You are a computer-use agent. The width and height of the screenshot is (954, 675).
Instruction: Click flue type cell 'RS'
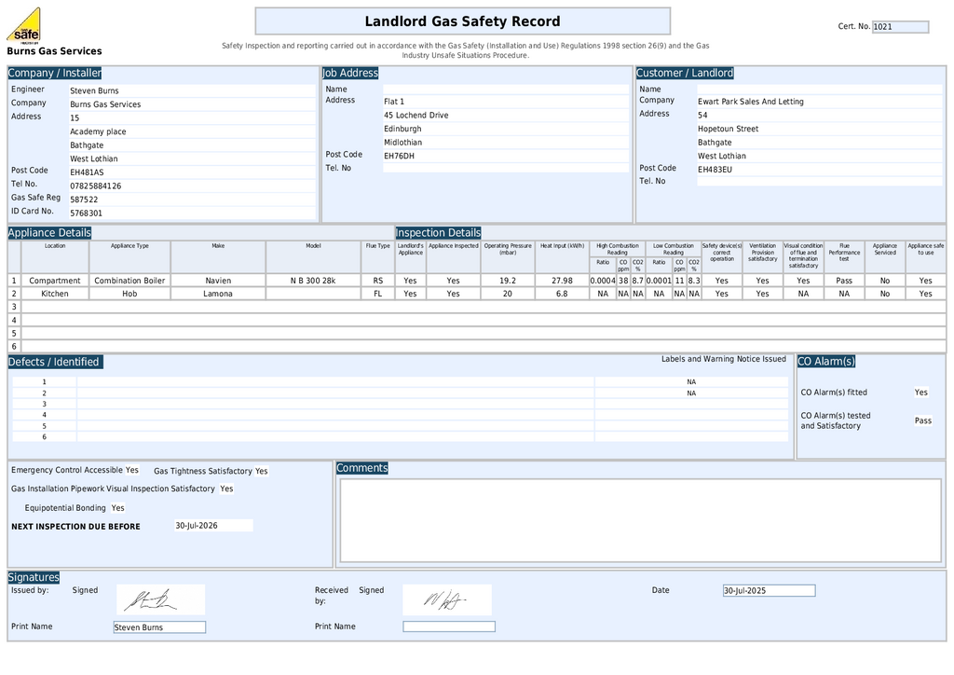point(378,281)
